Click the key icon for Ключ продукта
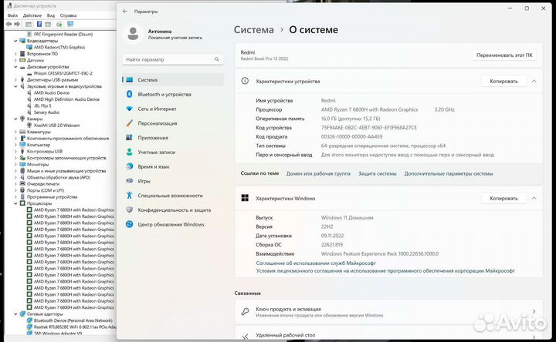The image size is (556, 342). (245, 312)
